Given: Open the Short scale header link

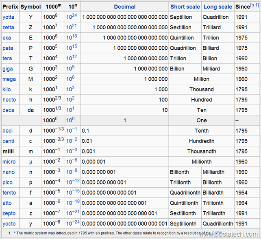Looking at the screenshot, I should pos(185,7).
